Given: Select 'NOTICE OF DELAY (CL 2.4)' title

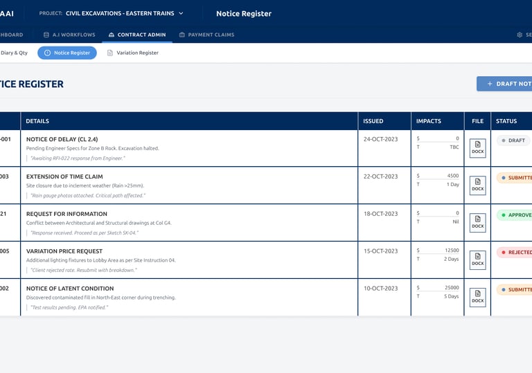Looking at the screenshot, I should [x=62, y=139].
